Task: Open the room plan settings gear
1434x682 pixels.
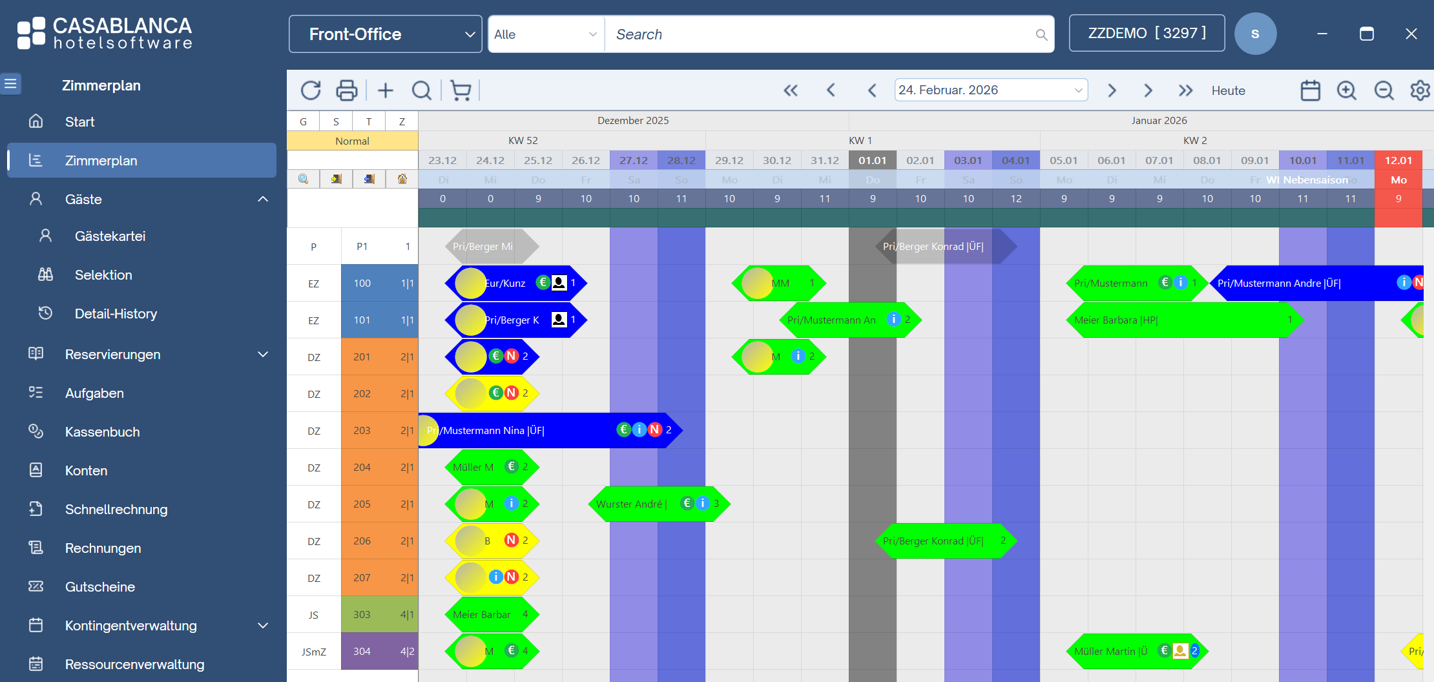Action: [x=1420, y=90]
